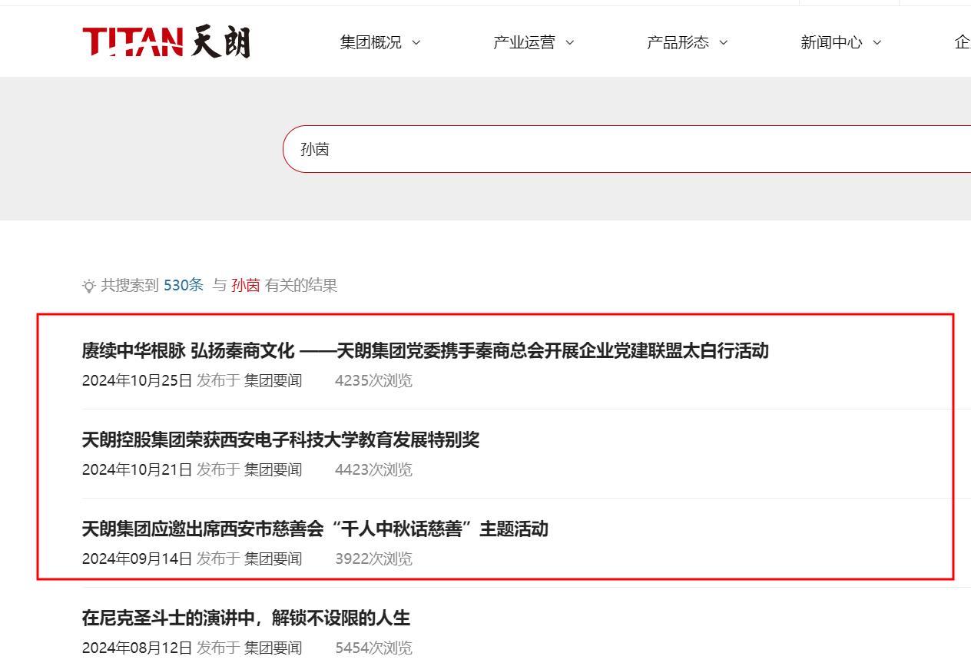Open the 产业运营 menu
The width and height of the screenshot is (971, 663).
click(524, 42)
